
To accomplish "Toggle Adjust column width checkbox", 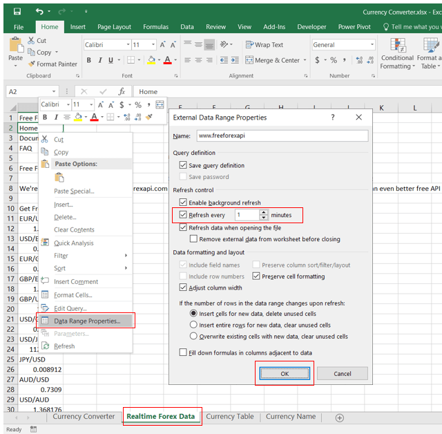I will pos(183,287).
